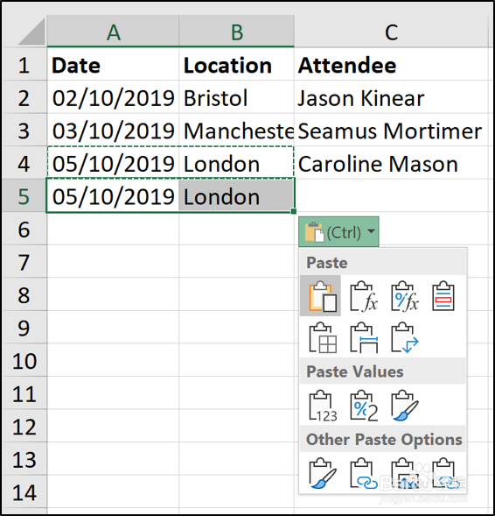Choose the default Paste icon
495x516 pixels.
click(x=321, y=296)
